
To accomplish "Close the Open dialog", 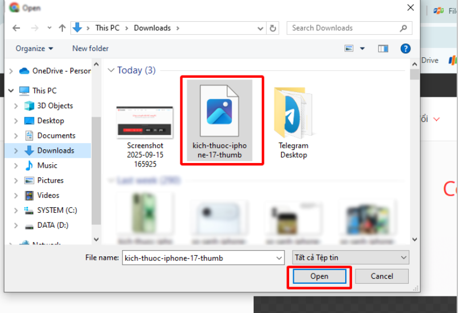I will point(410,7).
